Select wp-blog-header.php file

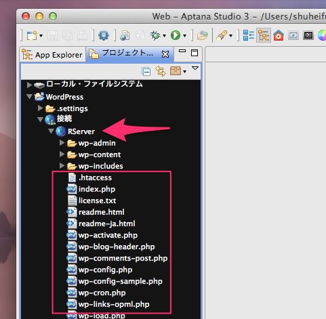pos(117,247)
